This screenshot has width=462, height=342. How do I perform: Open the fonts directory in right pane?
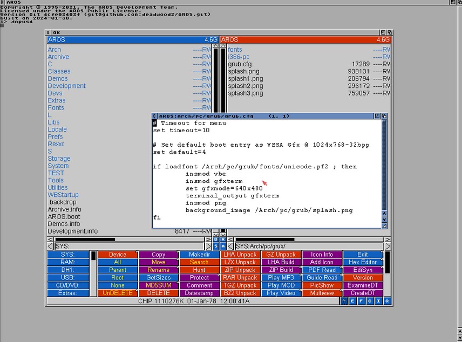pos(235,50)
